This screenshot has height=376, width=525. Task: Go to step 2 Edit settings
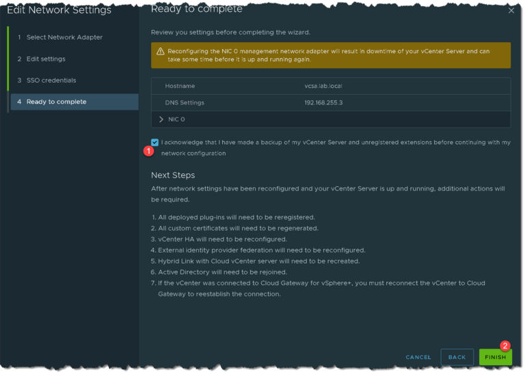point(42,59)
